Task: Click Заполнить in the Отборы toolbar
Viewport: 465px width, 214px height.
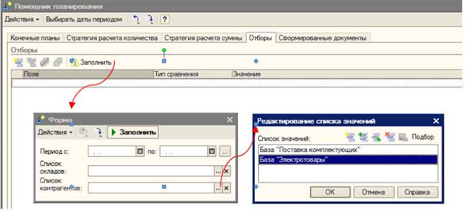Action: [91, 62]
